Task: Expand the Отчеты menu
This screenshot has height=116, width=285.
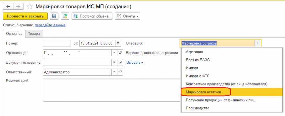Action: [x=127, y=16]
